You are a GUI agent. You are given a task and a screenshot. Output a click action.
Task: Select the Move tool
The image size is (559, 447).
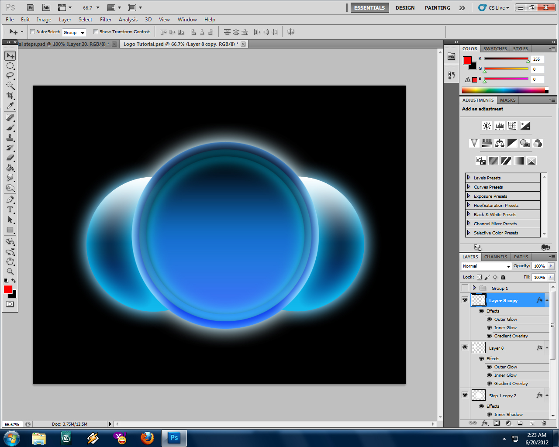point(10,55)
